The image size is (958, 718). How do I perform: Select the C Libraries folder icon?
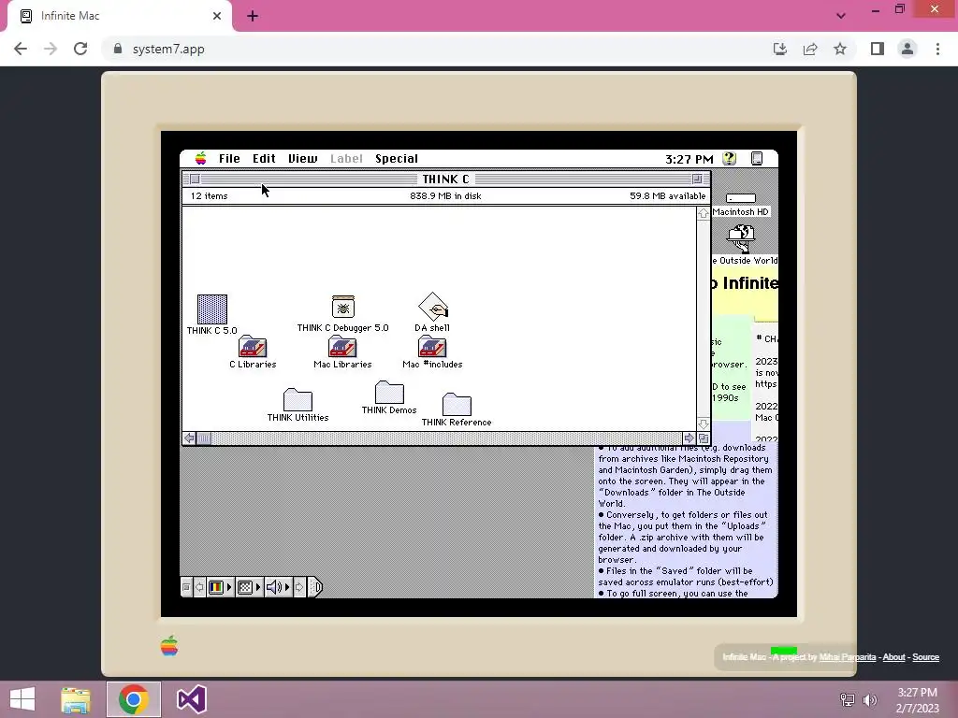(x=253, y=346)
